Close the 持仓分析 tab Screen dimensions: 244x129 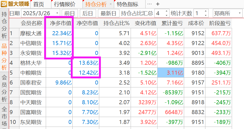click(x=111, y=4)
